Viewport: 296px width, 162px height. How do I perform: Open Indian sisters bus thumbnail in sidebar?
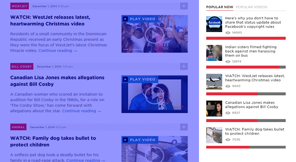214,53
